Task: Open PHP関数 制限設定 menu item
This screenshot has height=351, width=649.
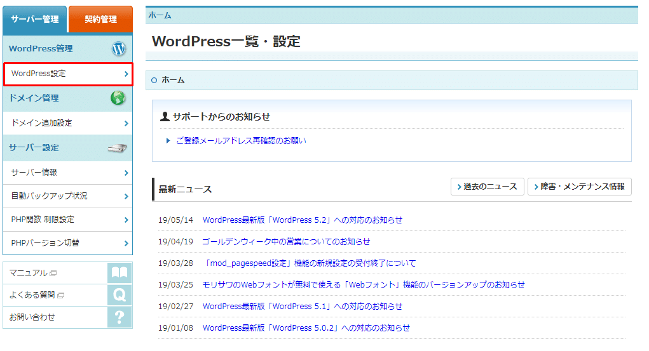Action: point(68,220)
